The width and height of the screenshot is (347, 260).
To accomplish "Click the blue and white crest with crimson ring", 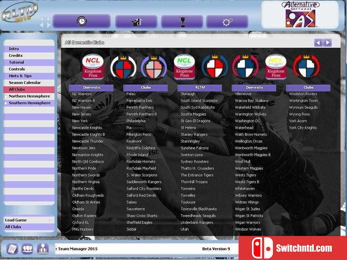I will (x=245, y=67).
